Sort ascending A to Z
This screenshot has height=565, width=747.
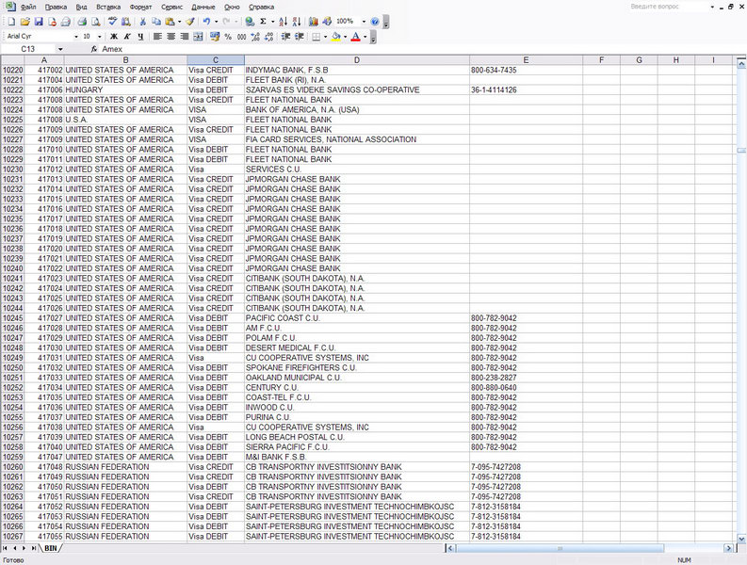pyautogui.click(x=283, y=22)
